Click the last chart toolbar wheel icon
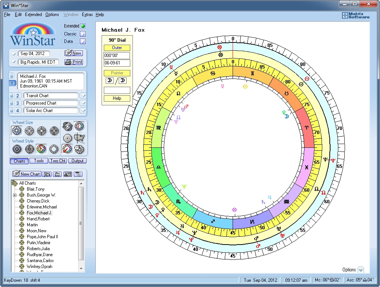Viewport: 380px width, 287px height. (x=78, y=174)
